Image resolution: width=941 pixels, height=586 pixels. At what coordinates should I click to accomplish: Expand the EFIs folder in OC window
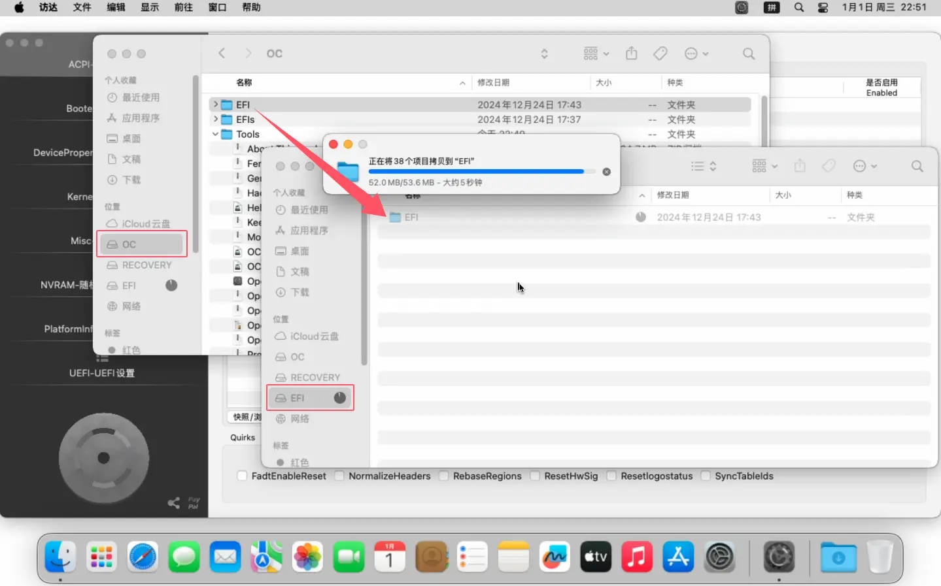(x=215, y=119)
